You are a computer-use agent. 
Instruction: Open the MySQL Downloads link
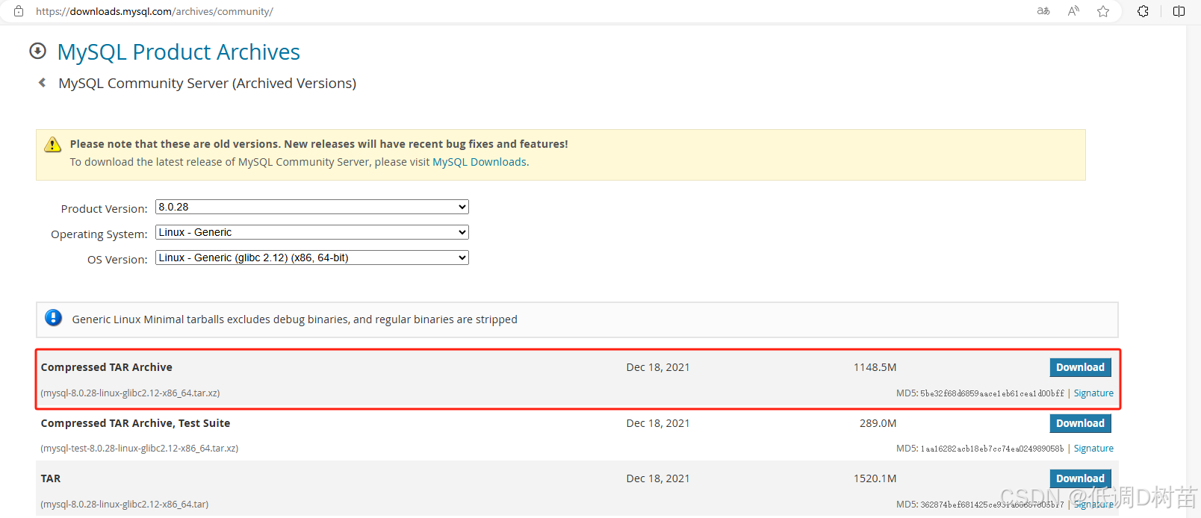pyautogui.click(x=480, y=162)
